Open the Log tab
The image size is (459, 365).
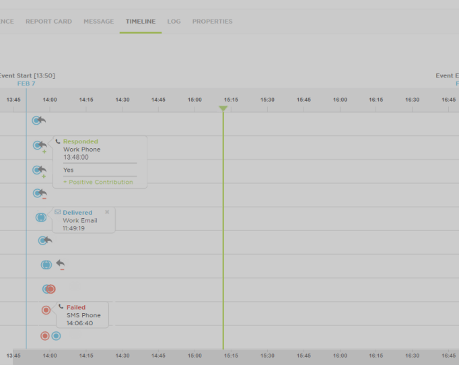174,22
